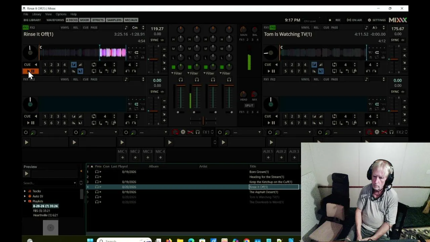
Task: Click the add button under MIC 1
Action: pos(122,157)
